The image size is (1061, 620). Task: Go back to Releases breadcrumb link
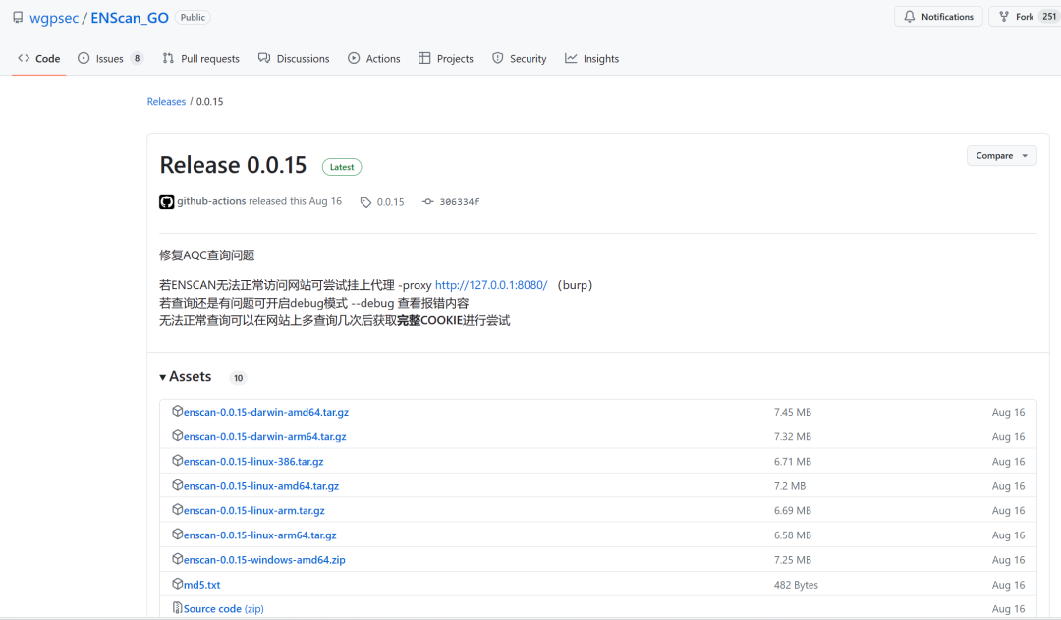tap(166, 101)
